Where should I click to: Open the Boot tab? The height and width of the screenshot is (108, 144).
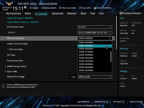(83, 13)
